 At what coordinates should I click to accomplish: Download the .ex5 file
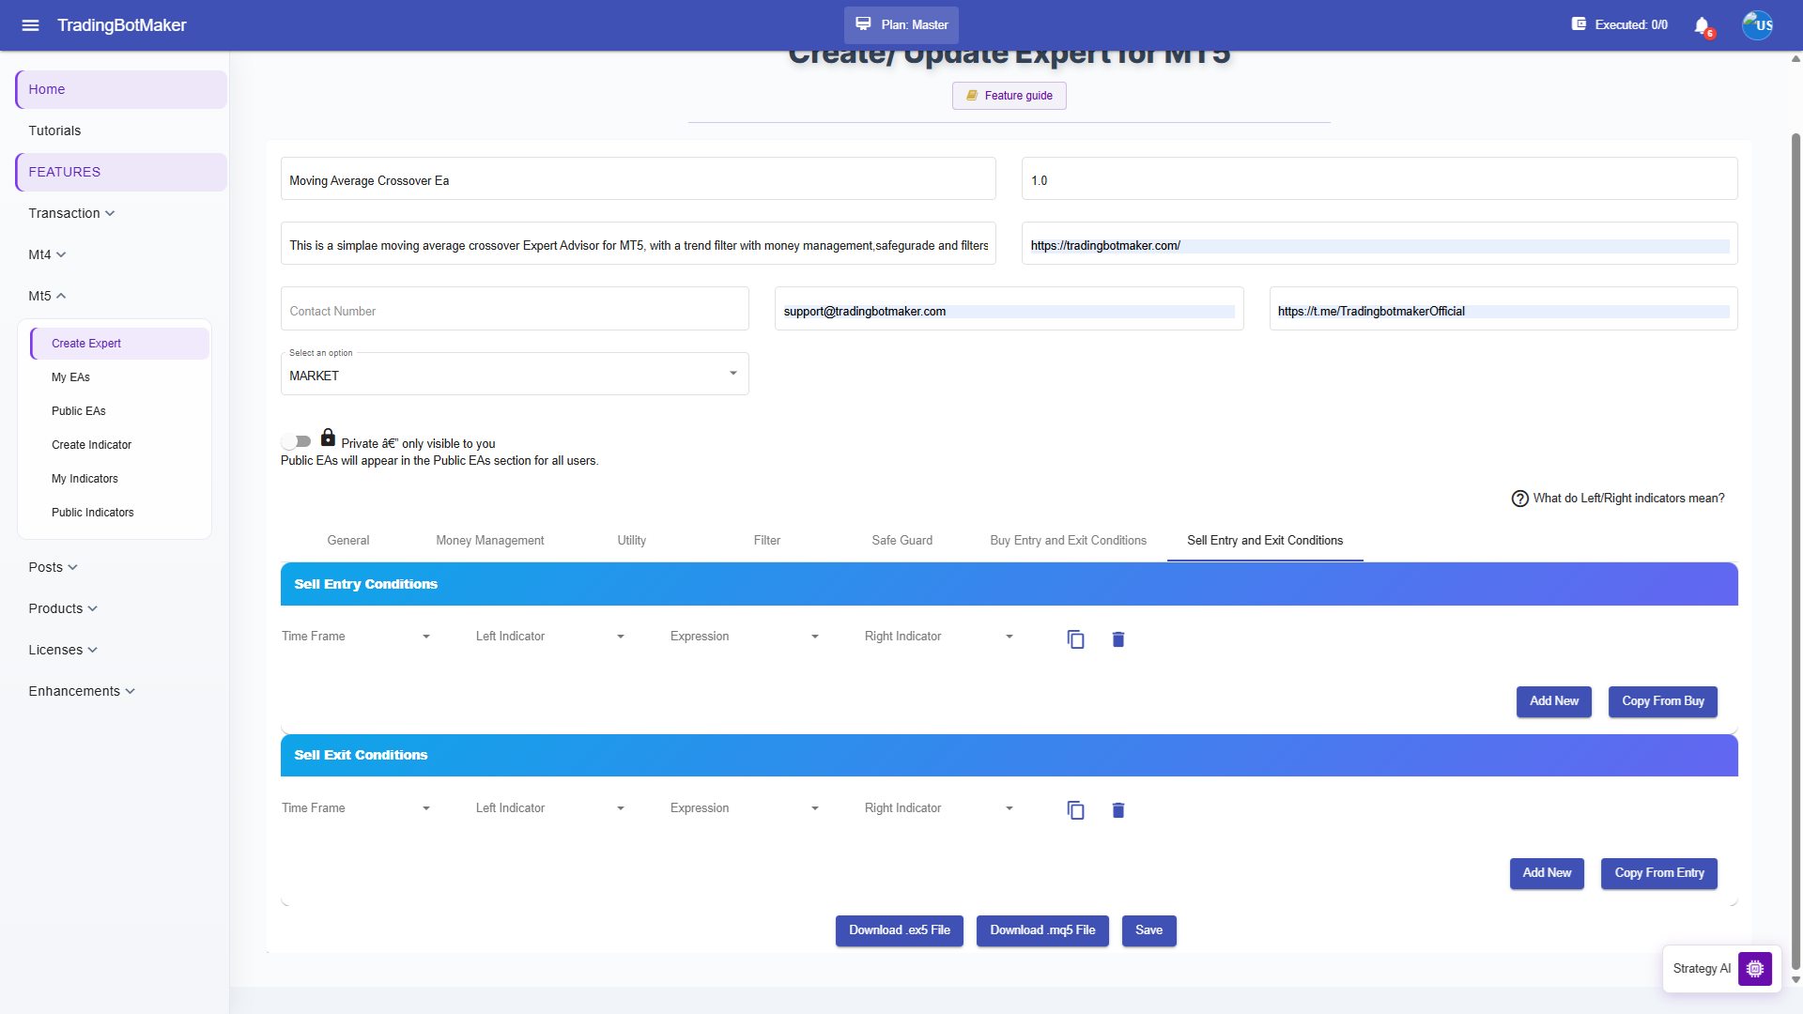tap(899, 930)
